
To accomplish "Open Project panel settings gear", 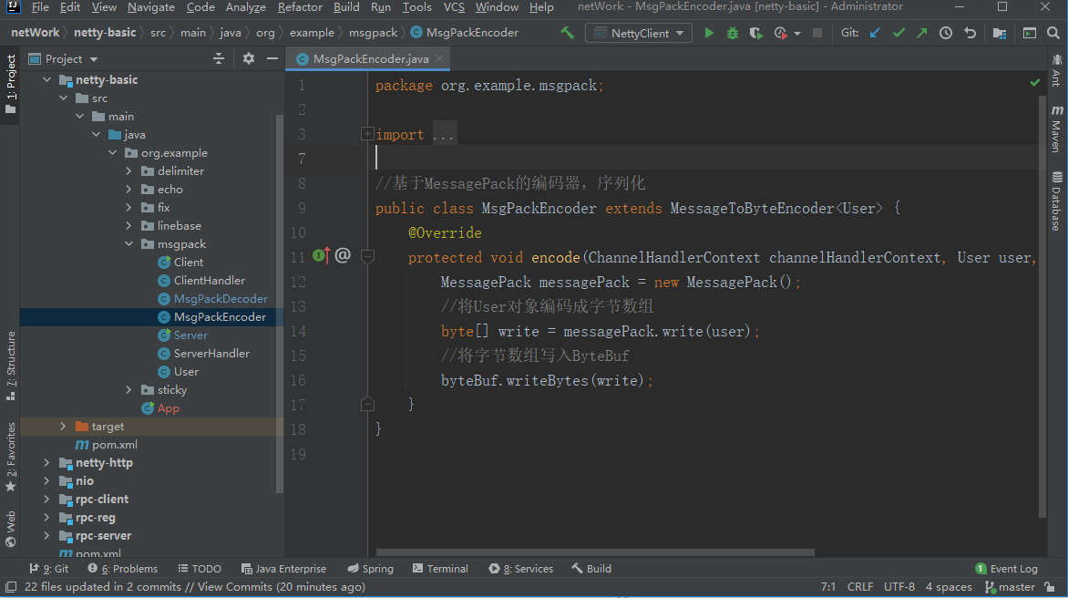I will tap(249, 58).
